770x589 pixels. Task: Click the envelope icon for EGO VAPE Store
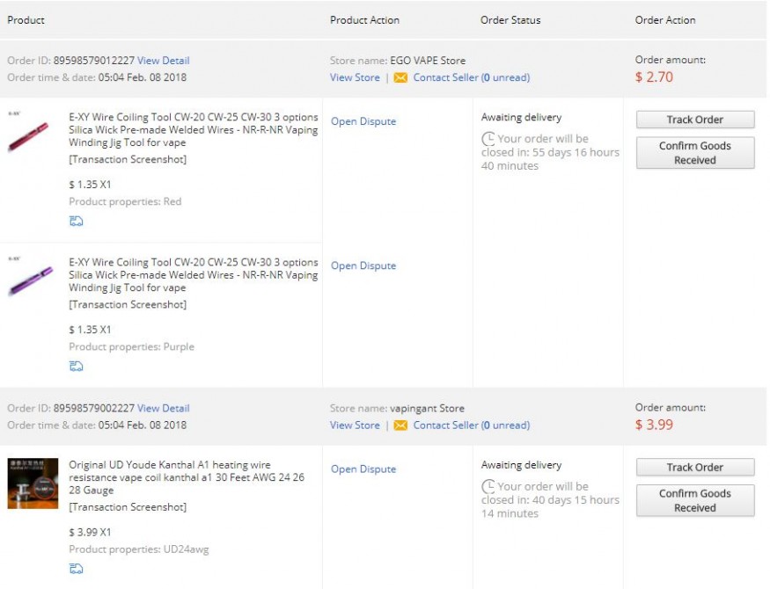pyautogui.click(x=400, y=77)
